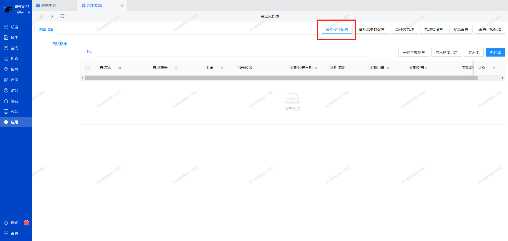Click the search icon beside 表名称

click(x=120, y=68)
